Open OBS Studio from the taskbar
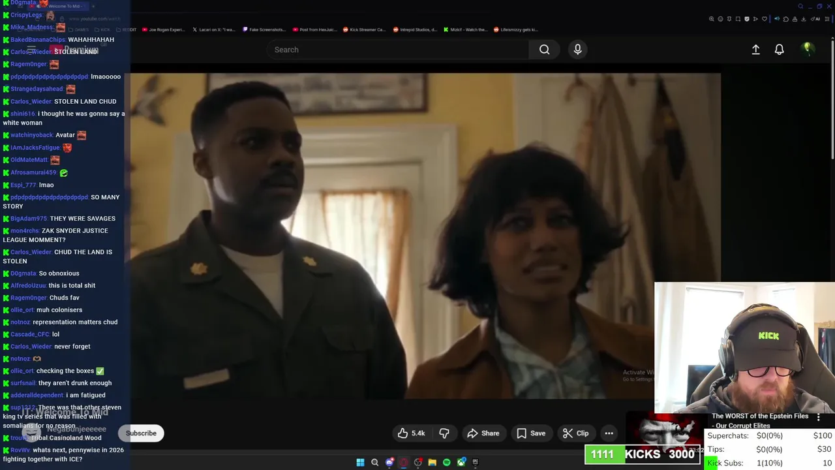This screenshot has width=835, height=470. (418, 462)
